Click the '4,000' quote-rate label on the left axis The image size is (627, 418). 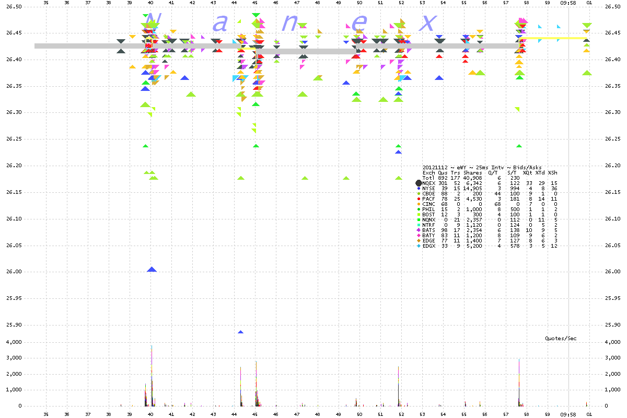(x=14, y=342)
